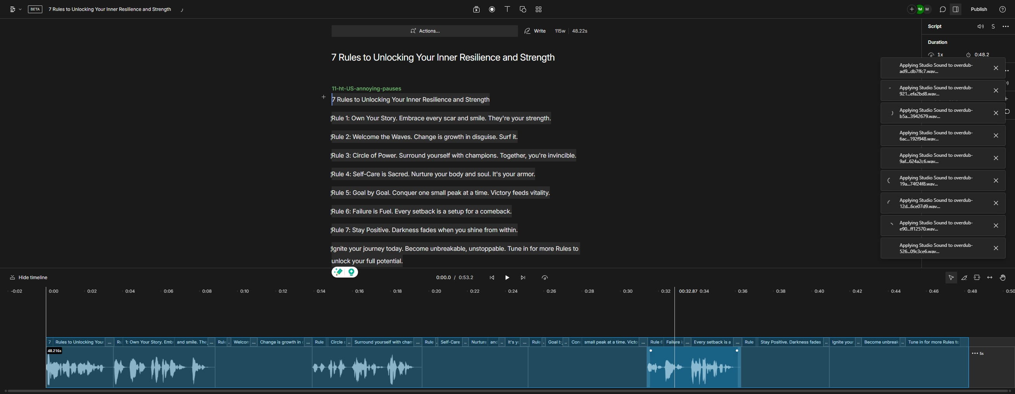Click the magic pencil floating icon
Screen dimensions: 1015x394
point(339,272)
